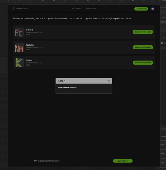166x170 pixels.
Task: Close the Error dialog
Action: coord(109,81)
